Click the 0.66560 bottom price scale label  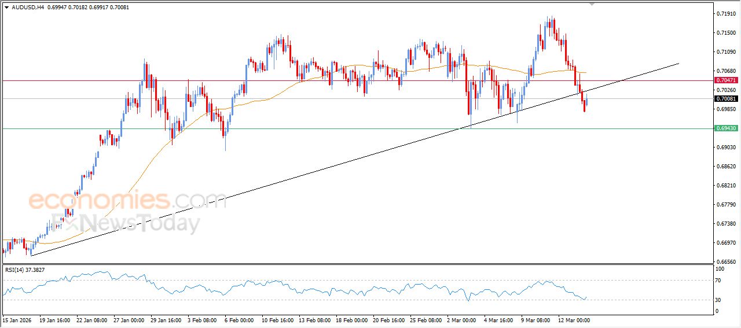click(x=725, y=261)
